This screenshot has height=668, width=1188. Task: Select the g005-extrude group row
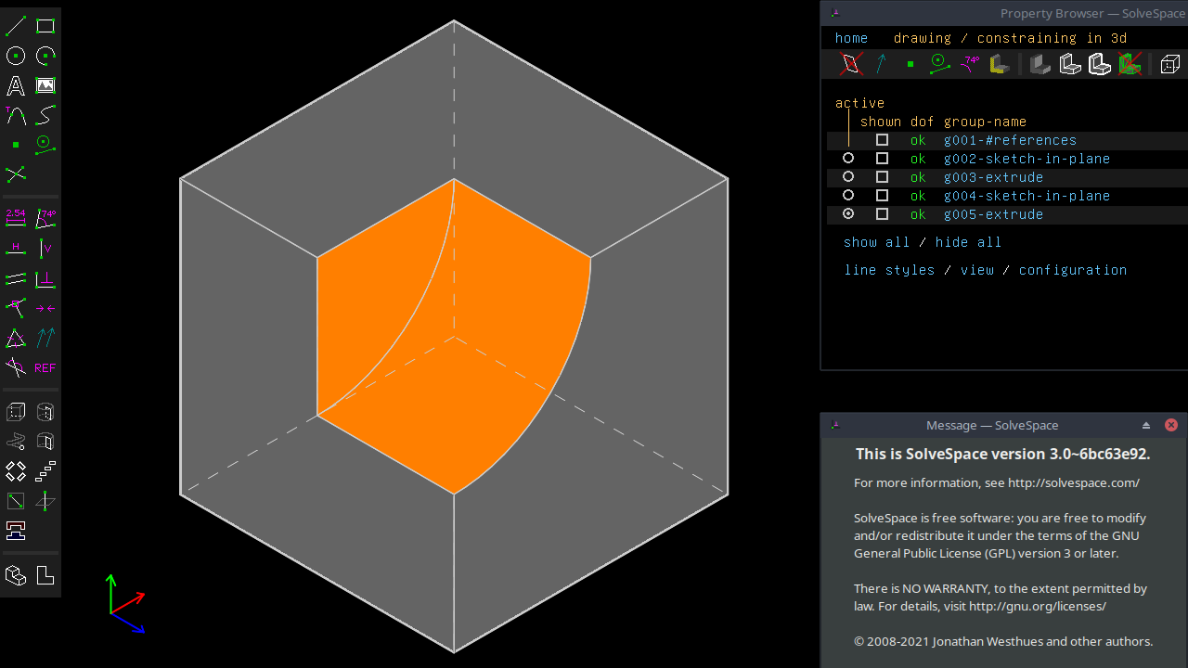click(x=993, y=213)
